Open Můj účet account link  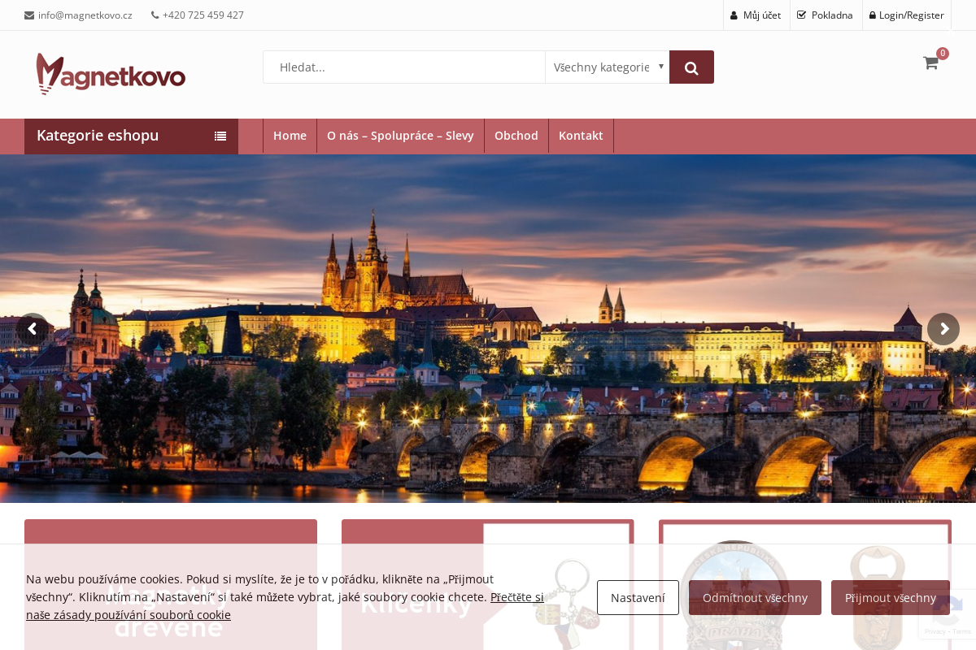756,15
